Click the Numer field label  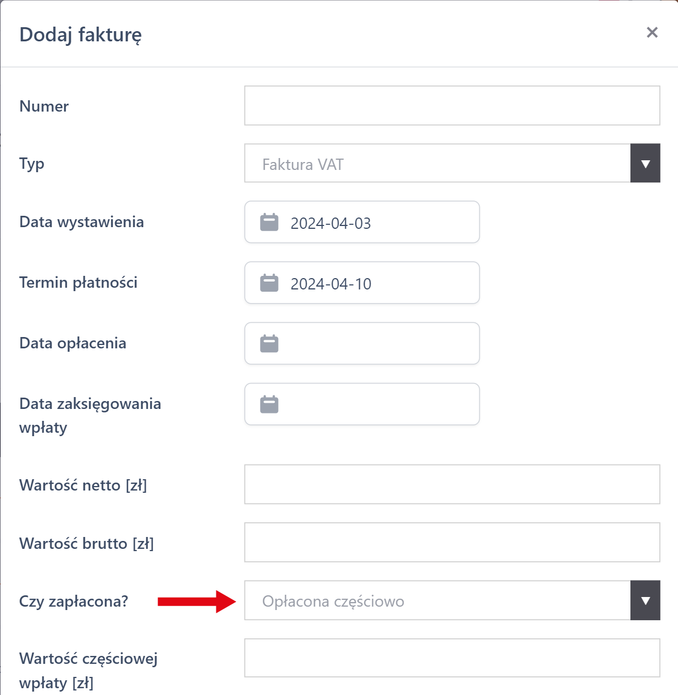(x=44, y=106)
